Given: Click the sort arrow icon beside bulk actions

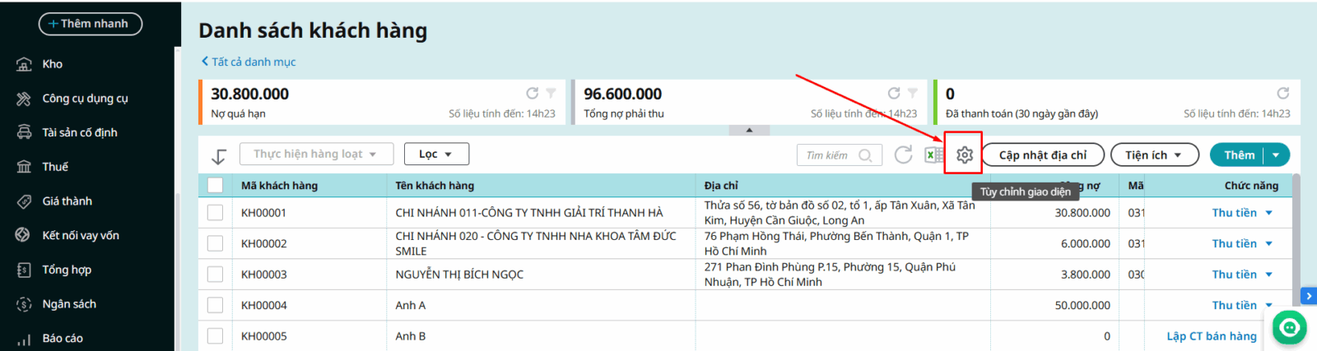Looking at the screenshot, I should [219, 155].
